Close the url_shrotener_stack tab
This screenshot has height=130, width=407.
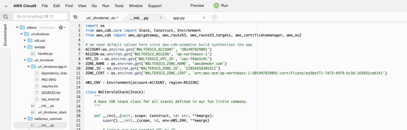[x=117, y=18]
